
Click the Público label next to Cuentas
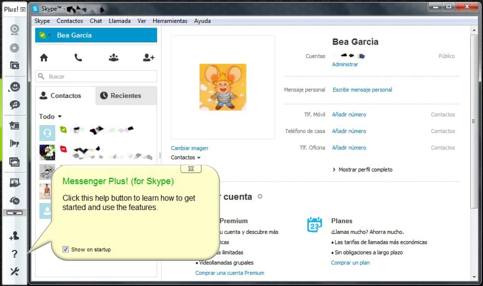[447, 56]
